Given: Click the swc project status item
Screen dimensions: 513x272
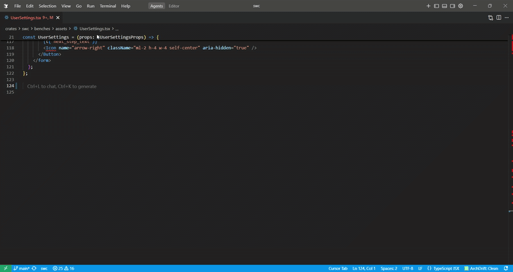Looking at the screenshot, I should click(x=44, y=268).
